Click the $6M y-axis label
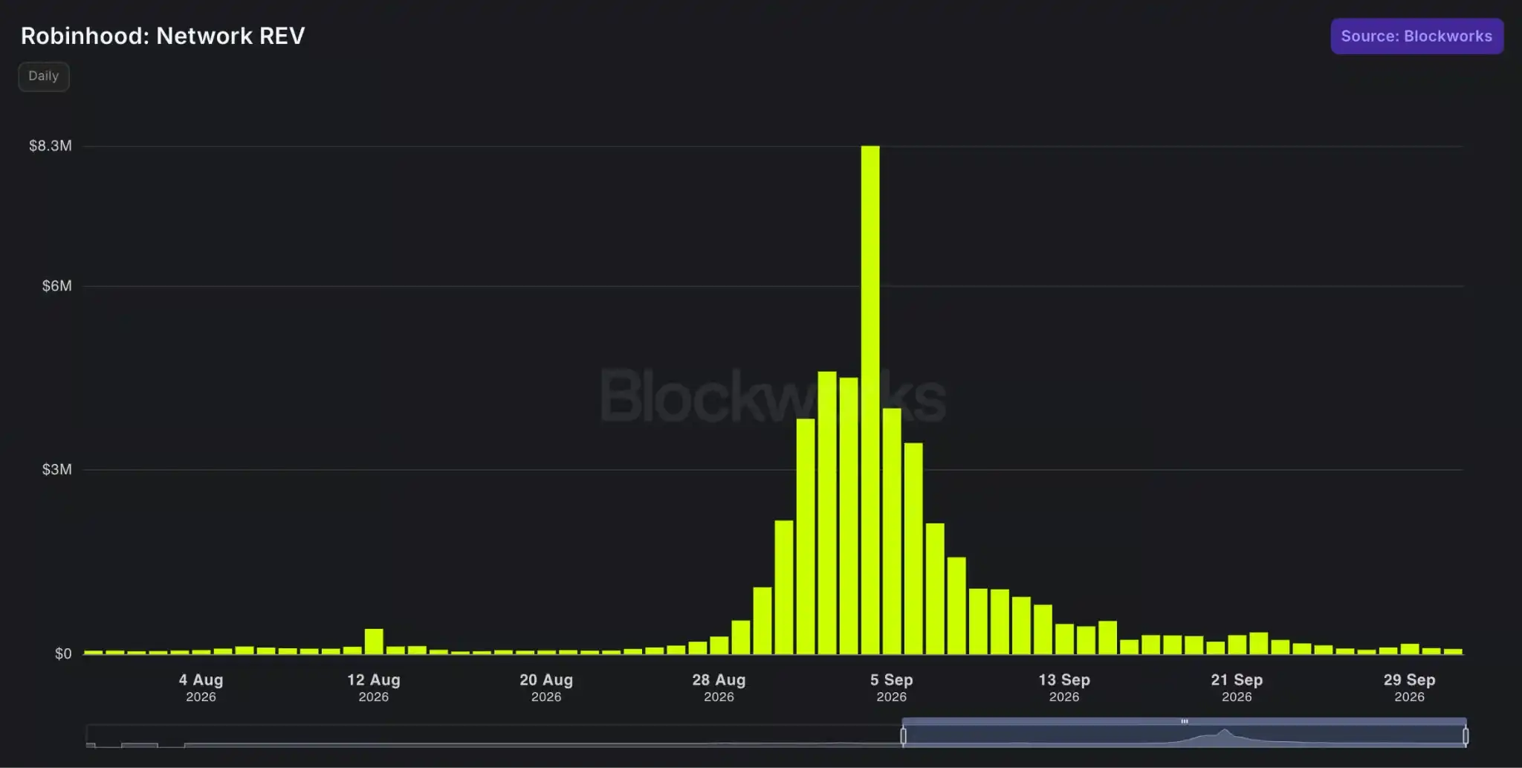1522x768 pixels. [x=57, y=286]
